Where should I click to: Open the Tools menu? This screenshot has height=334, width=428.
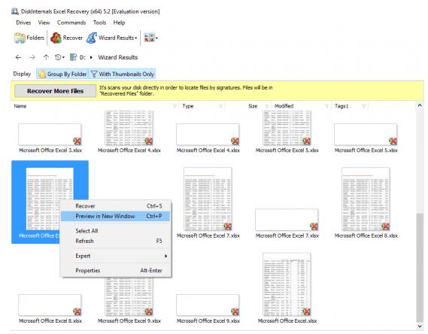point(99,23)
